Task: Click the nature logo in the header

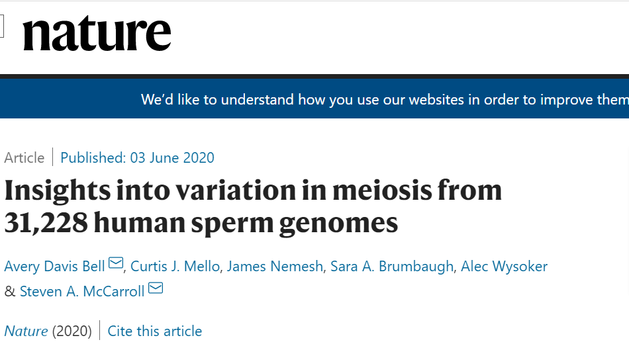Action: [x=97, y=33]
